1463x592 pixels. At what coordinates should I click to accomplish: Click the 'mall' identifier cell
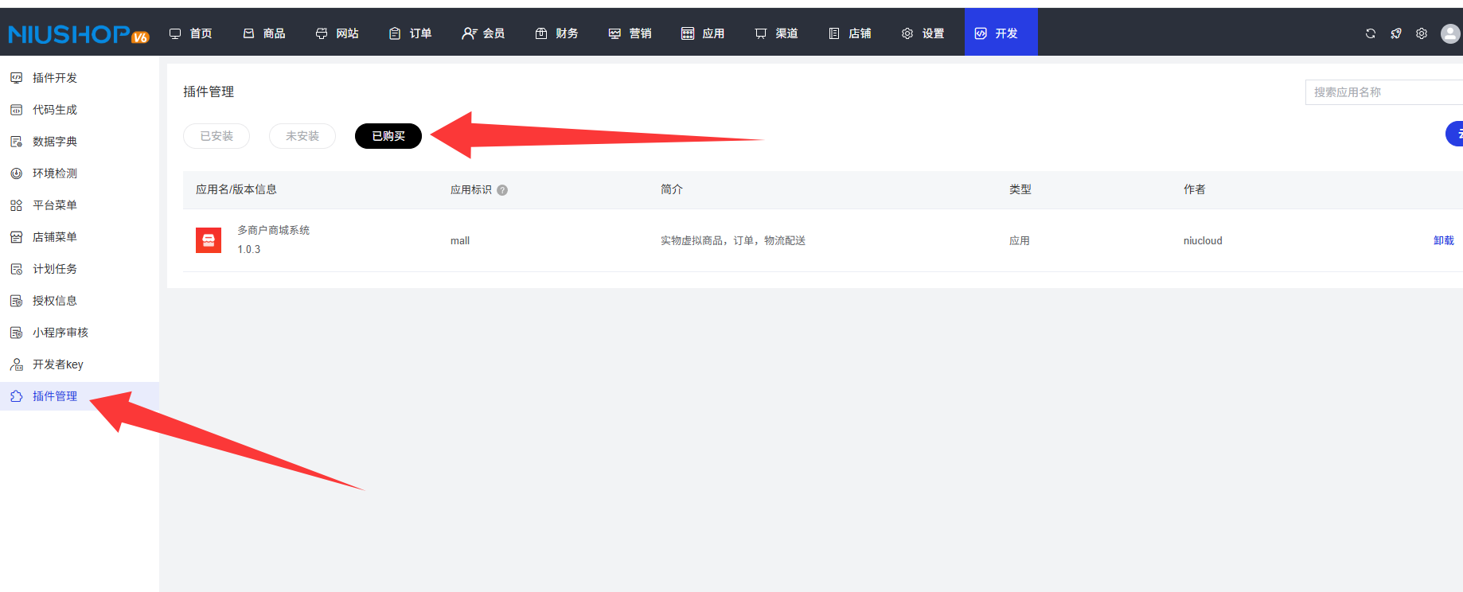coord(460,241)
